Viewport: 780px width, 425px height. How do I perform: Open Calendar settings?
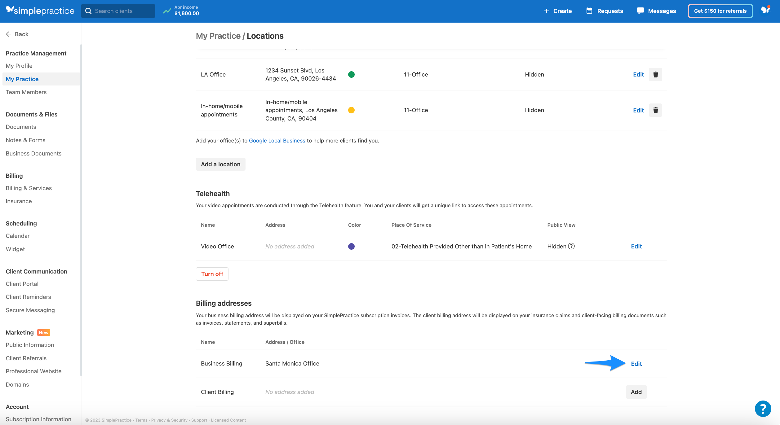[x=18, y=236]
